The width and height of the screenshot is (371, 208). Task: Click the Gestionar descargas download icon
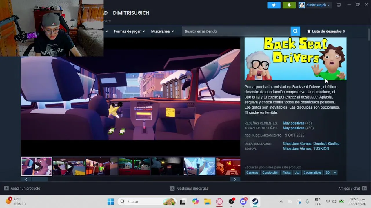172,188
